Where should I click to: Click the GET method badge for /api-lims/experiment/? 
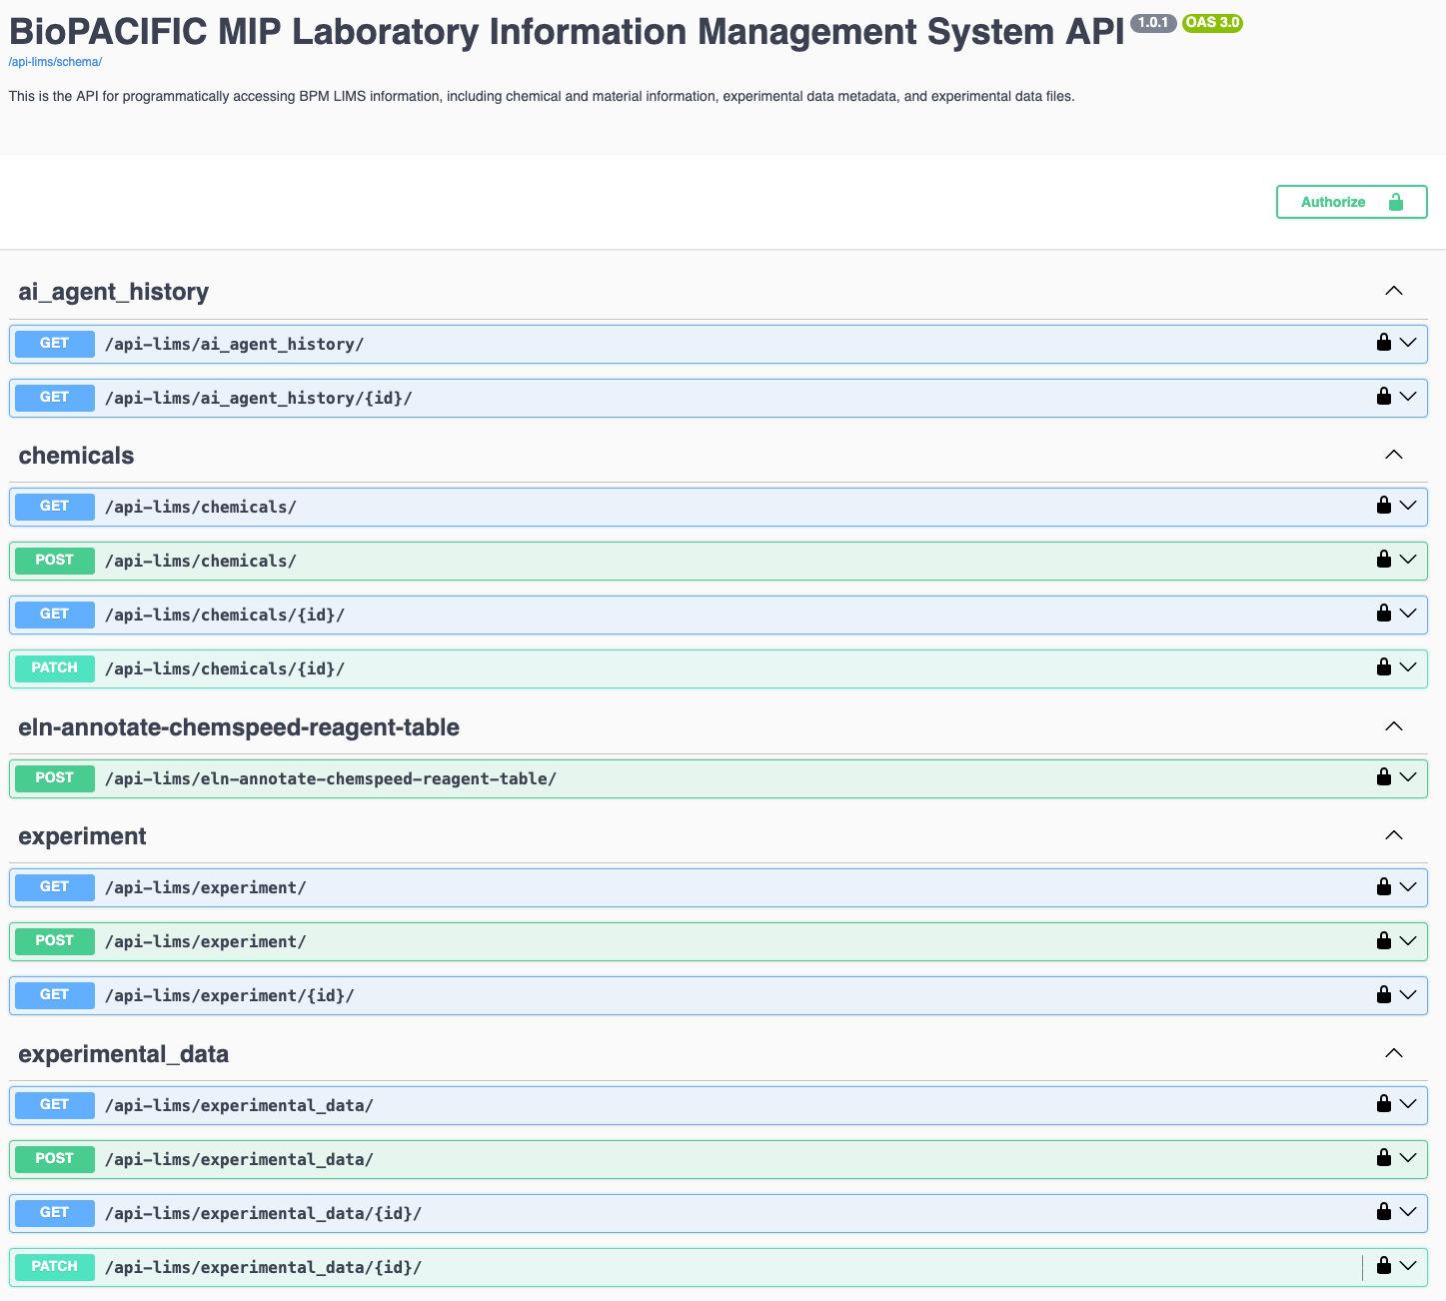[x=55, y=887]
